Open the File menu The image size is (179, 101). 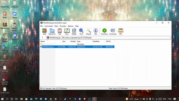click(x=41, y=26)
